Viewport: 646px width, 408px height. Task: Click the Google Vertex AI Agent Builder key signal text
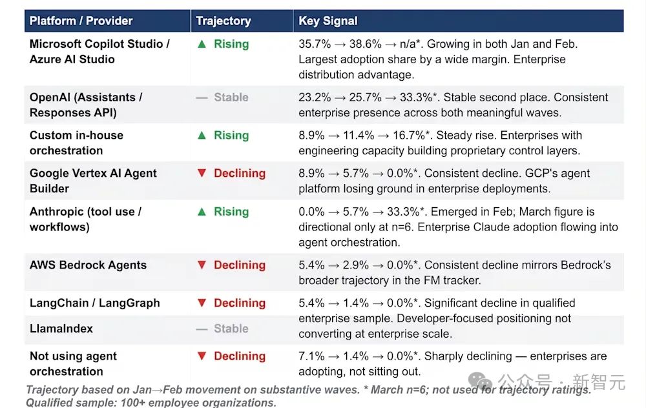pyautogui.click(x=444, y=181)
